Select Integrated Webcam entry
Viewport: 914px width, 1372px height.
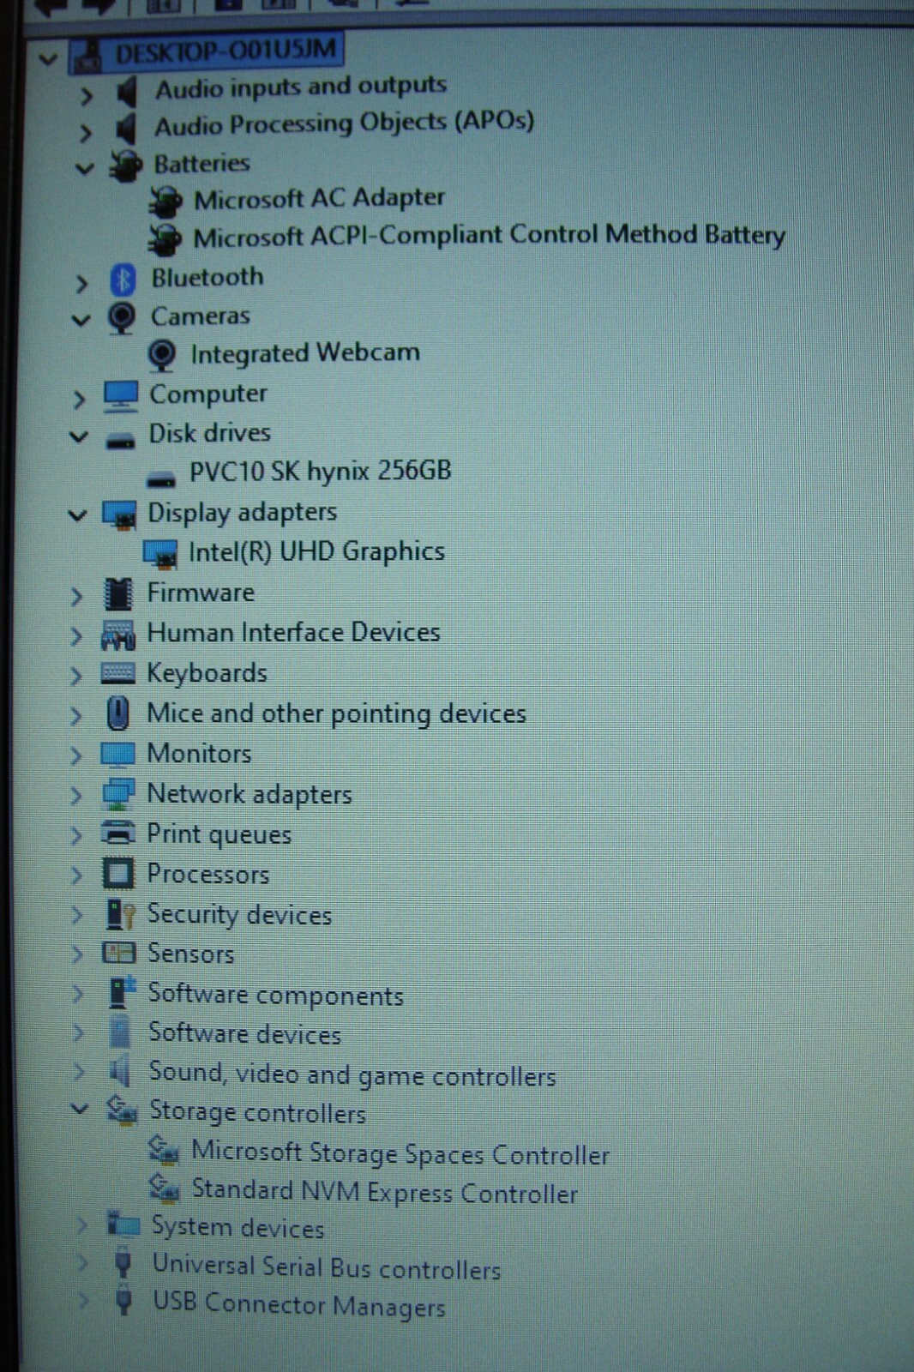point(305,353)
